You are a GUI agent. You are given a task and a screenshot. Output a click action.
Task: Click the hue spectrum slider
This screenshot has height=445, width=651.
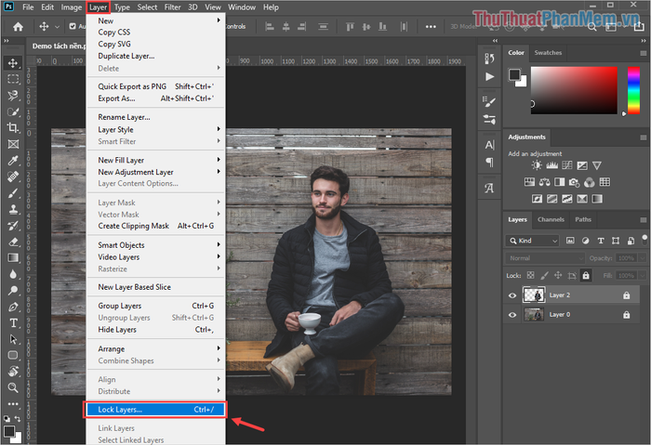click(633, 90)
